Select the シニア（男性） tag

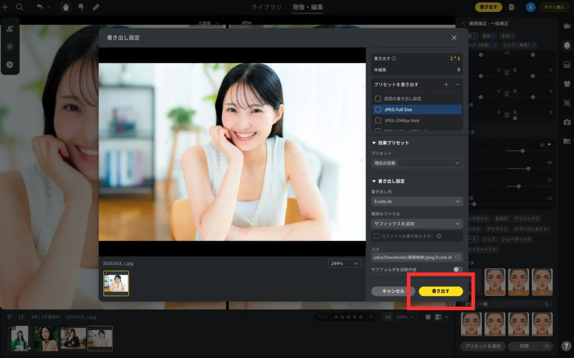pos(519,45)
